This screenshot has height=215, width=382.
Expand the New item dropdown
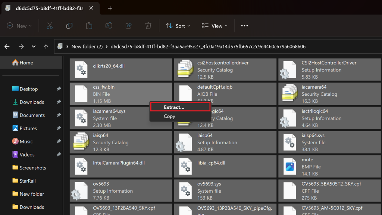(x=19, y=26)
